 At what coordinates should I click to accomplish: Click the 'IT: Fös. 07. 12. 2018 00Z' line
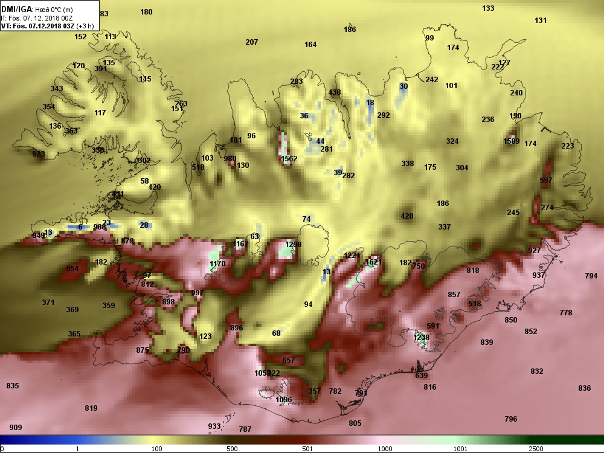click(x=37, y=18)
